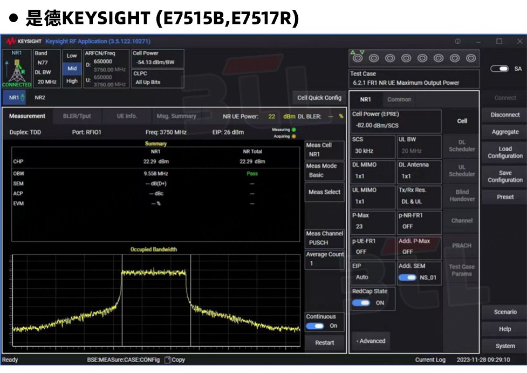527x373 pixels.
Task: Click the Save Configuration button
Action: pos(505,176)
